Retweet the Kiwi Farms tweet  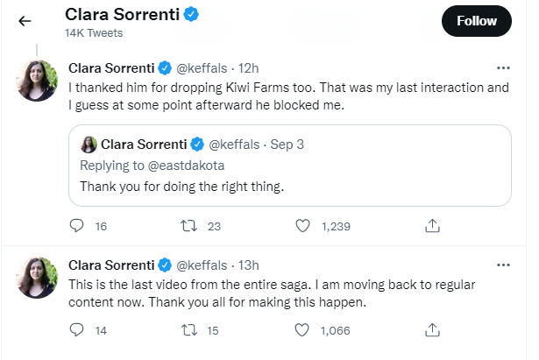pyautogui.click(x=187, y=226)
